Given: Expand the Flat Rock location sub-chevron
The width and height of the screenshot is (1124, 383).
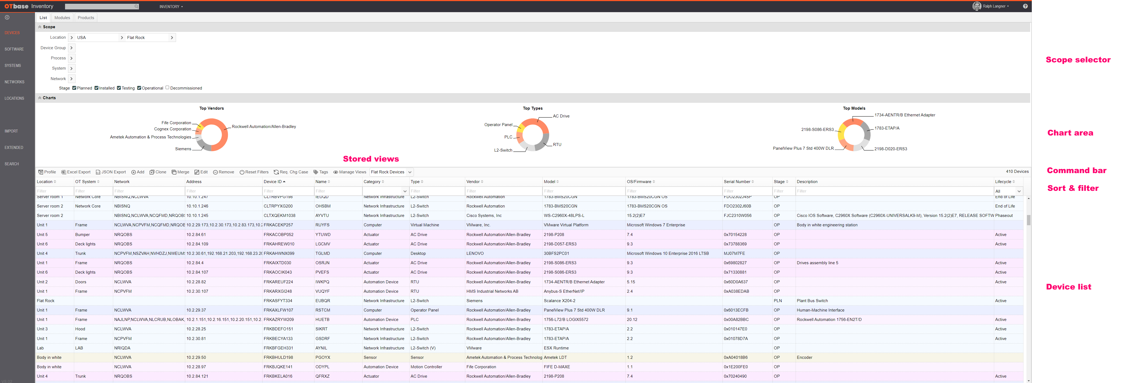Looking at the screenshot, I should coord(172,38).
